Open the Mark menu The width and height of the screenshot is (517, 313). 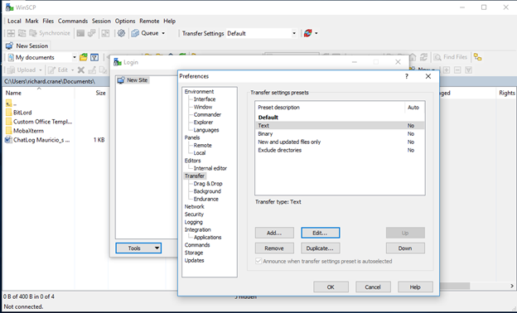coord(32,21)
